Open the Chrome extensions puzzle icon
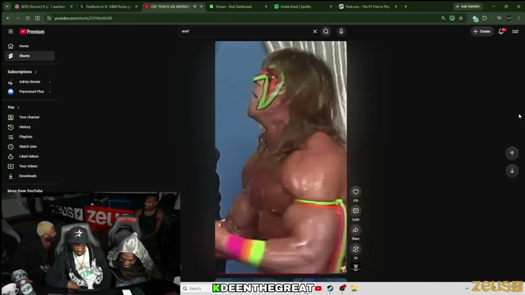Screen dimensions: 525x295 coord(484,18)
